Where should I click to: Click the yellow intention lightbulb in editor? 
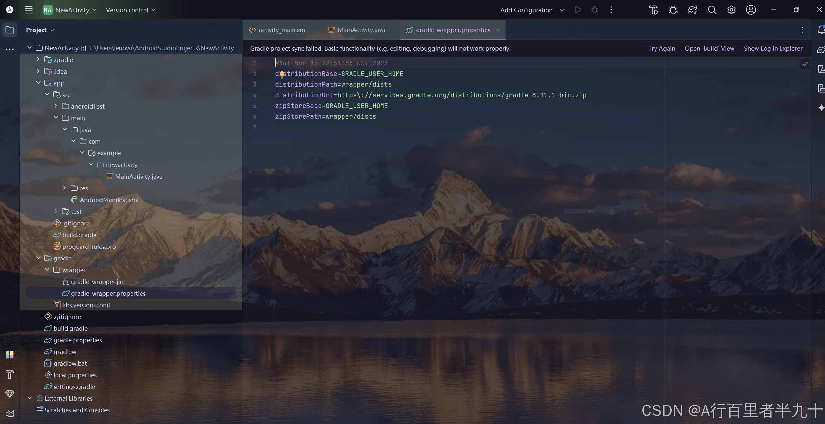(x=282, y=74)
